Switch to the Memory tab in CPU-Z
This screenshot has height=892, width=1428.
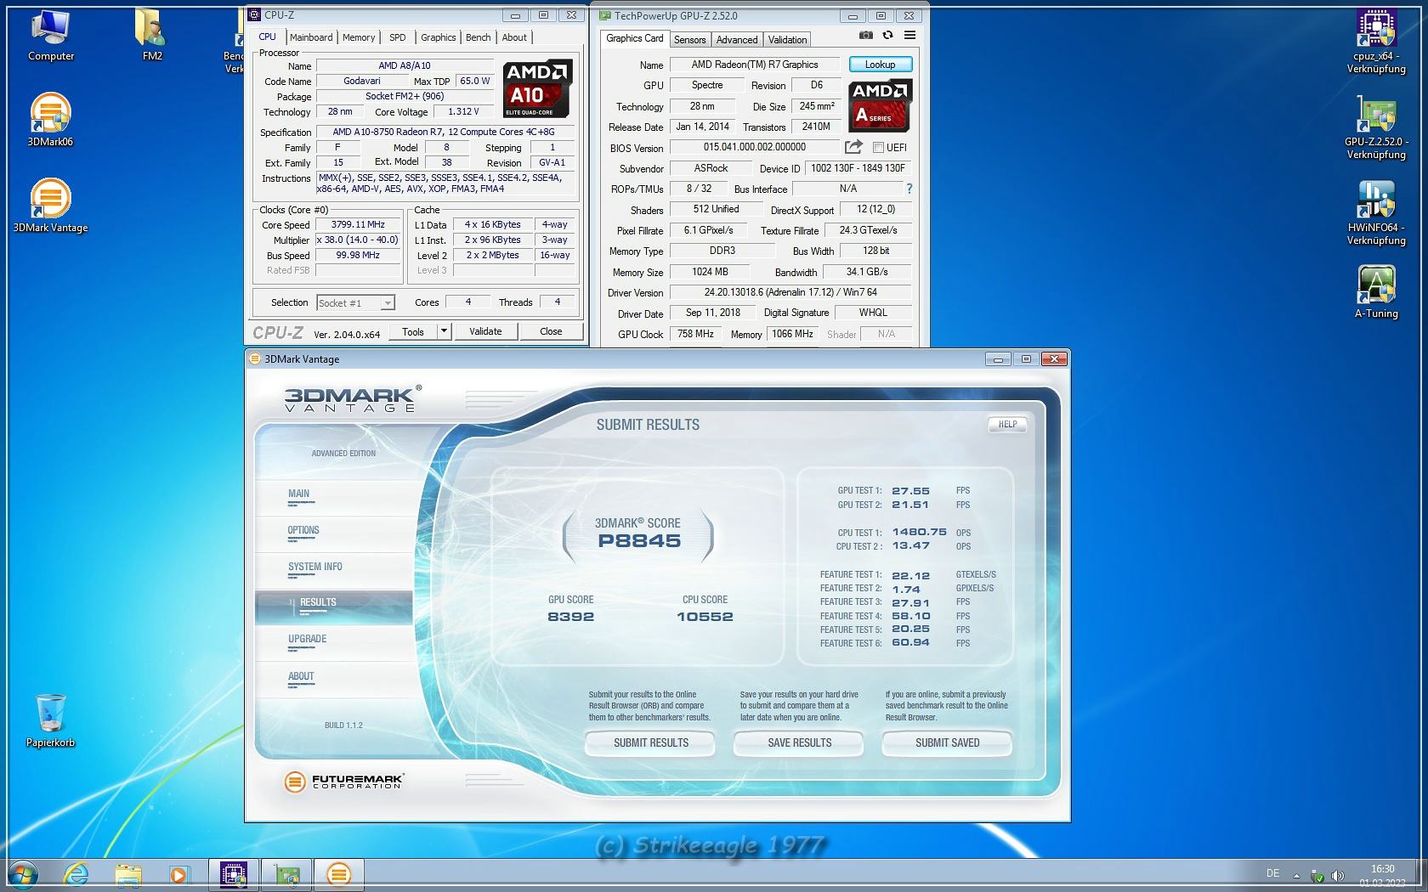click(x=359, y=37)
